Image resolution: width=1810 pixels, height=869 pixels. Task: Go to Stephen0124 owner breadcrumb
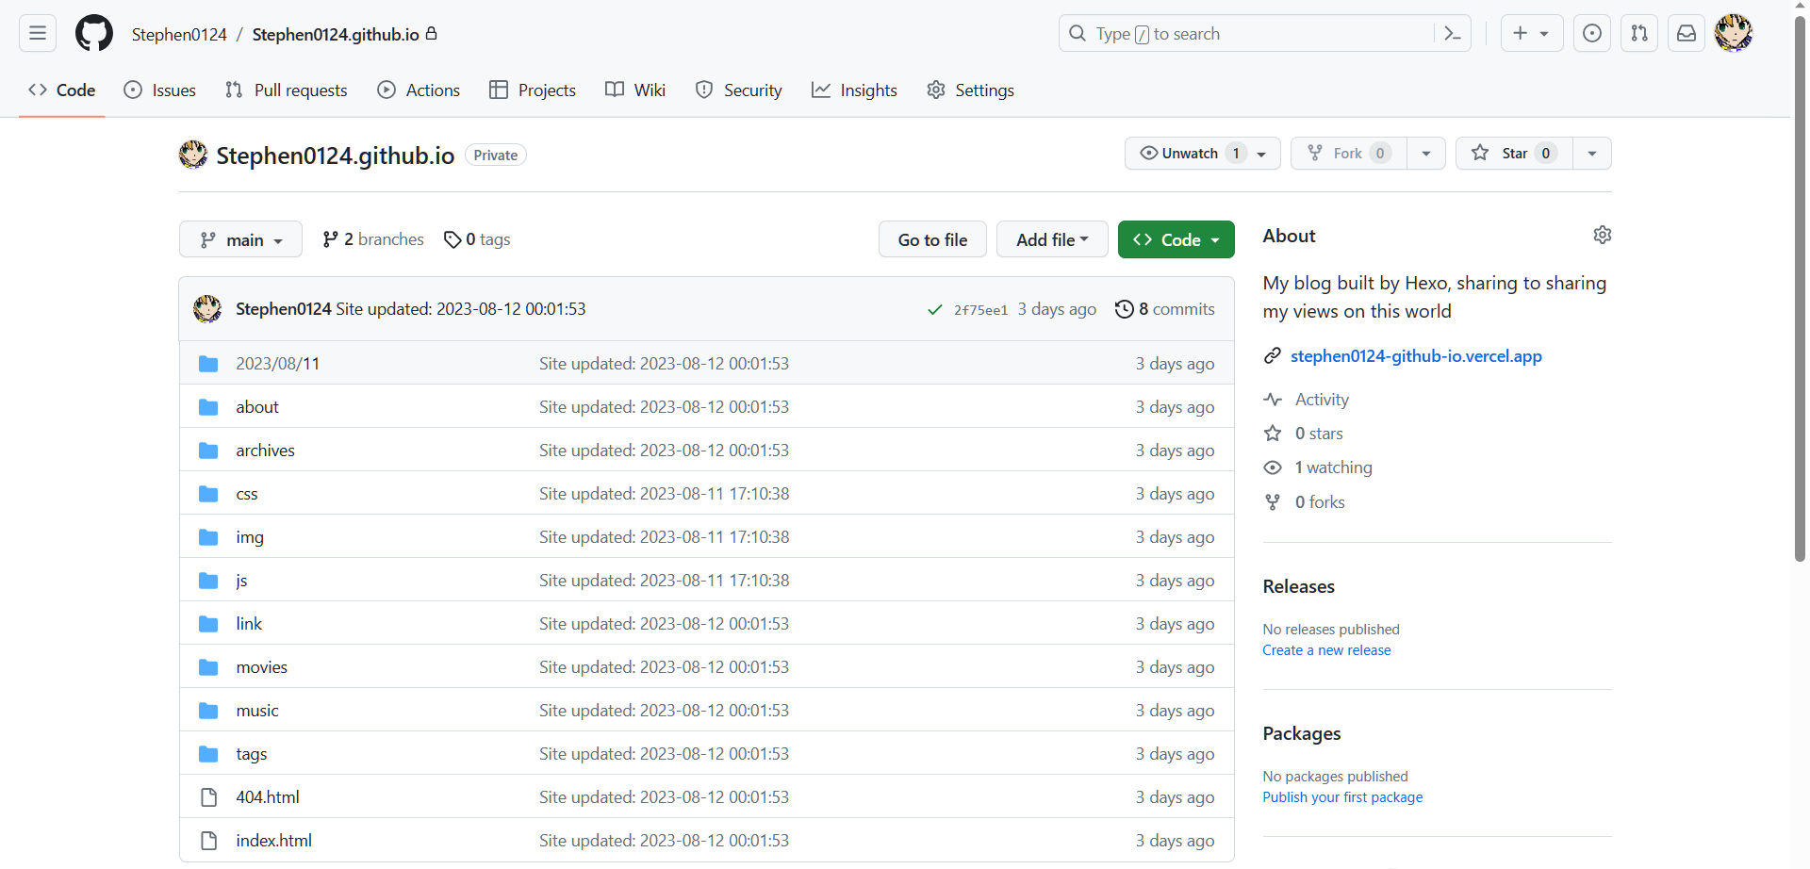179,35
